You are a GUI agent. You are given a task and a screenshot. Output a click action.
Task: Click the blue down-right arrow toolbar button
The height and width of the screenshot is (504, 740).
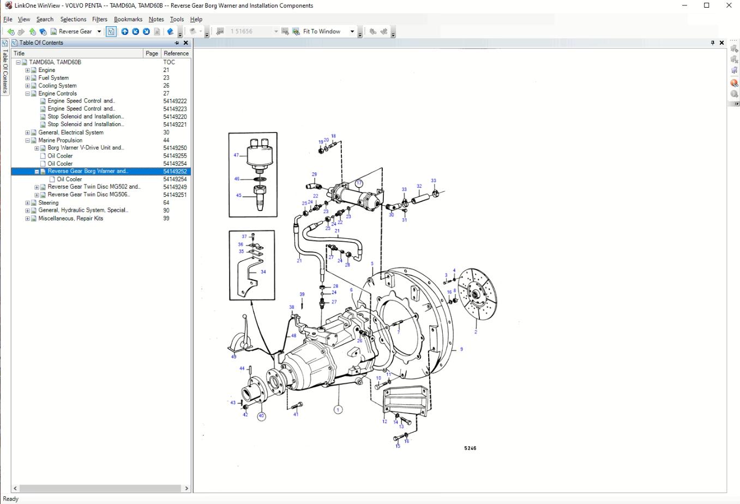[x=146, y=32]
